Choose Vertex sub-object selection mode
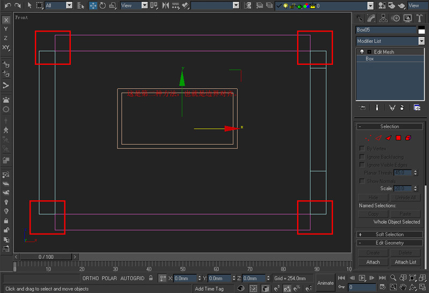 368,138
